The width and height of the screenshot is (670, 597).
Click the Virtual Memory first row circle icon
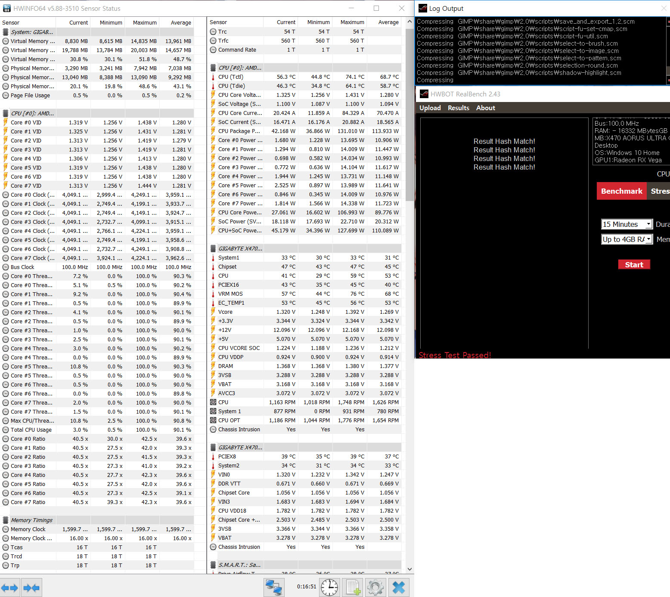point(6,41)
